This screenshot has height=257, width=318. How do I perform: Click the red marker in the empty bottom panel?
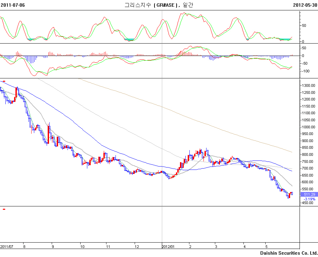4,209
